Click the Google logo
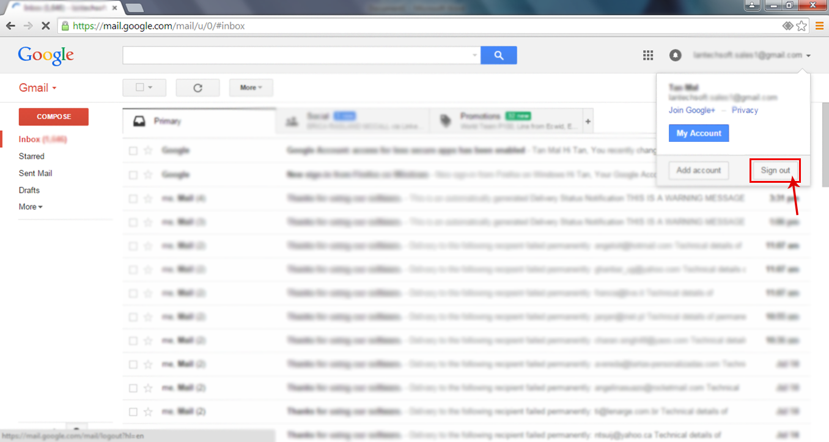Screen dimensions: 829x442 click(46, 55)
